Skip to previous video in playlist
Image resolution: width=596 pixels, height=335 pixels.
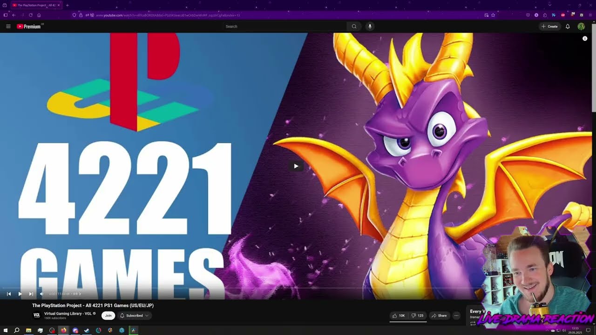[8, 294]
